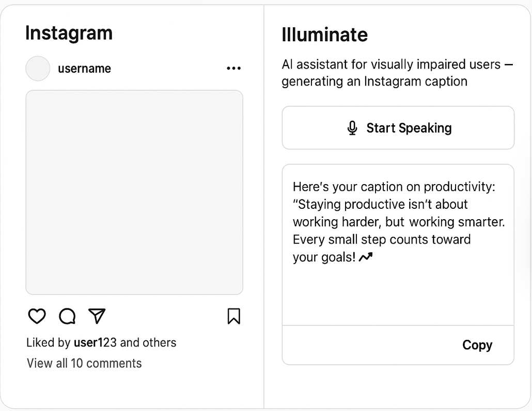The image size is (532, 411).
Task: Click the AI assistant description text
Action: pos(397,73)
